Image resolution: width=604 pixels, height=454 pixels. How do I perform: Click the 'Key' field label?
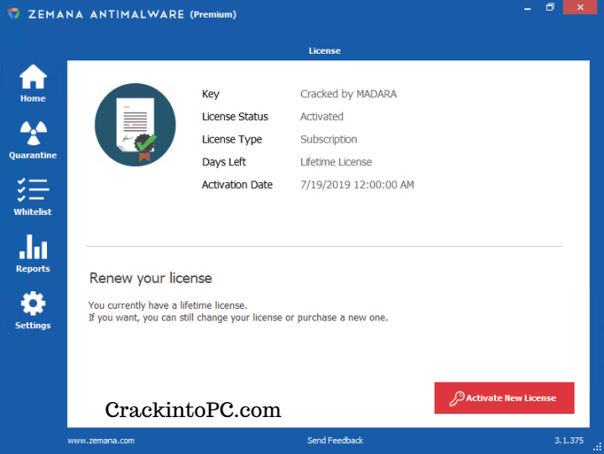pos(211,95)
